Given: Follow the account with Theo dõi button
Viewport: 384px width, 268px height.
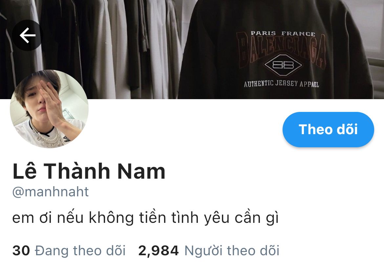Looking at the screenshot, I should [328, 129].
